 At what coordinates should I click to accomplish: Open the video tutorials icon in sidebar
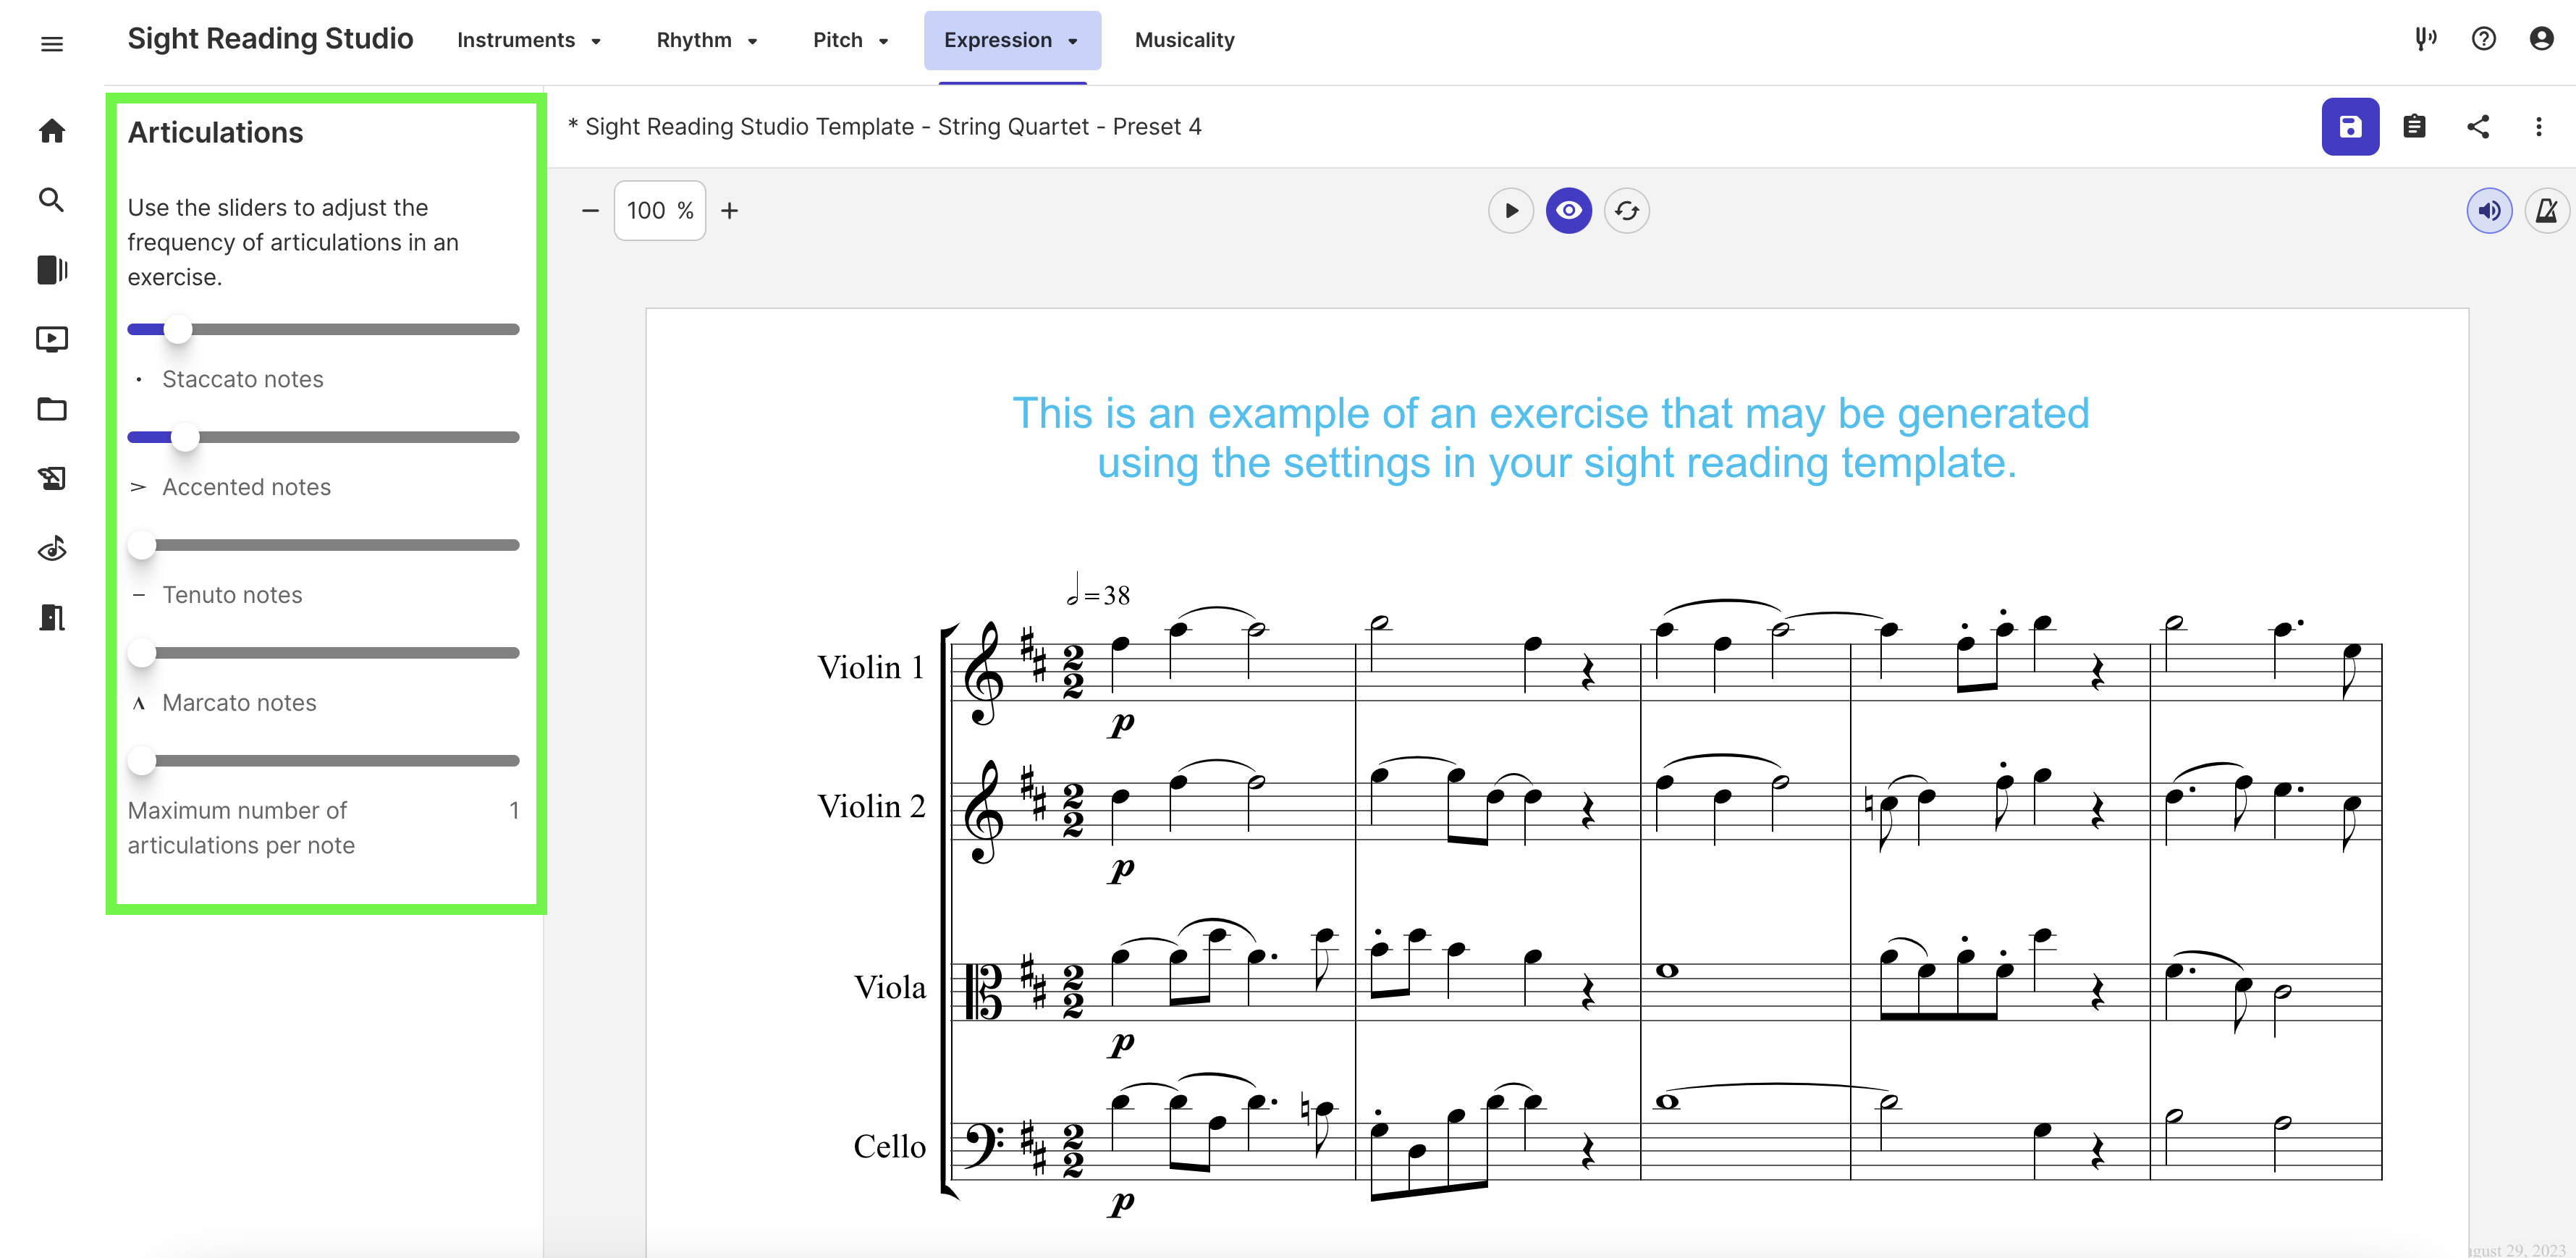point(52,339)
